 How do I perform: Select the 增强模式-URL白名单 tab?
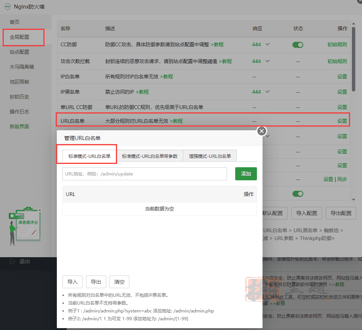(x=210, y=156)
